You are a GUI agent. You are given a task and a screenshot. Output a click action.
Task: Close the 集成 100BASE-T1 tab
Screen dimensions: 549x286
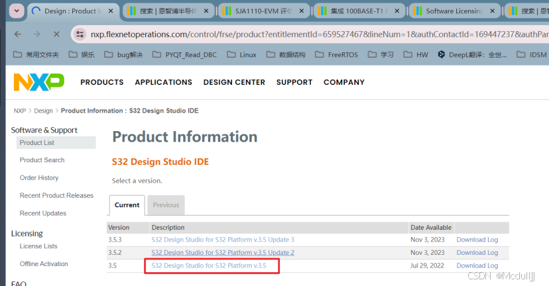coord(396,11)
